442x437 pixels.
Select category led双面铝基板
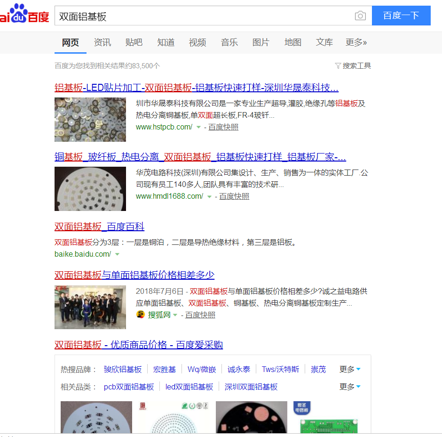189,387
